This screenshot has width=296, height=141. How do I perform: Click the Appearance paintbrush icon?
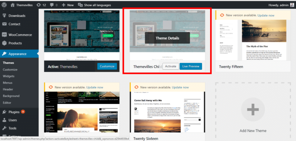click(4, 54)
